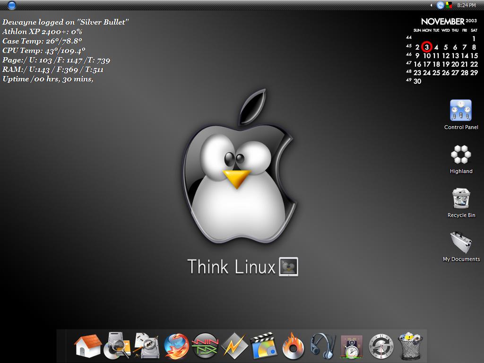
Task: Click the 8:24 PM system clock
Action: tap(466, 5)
